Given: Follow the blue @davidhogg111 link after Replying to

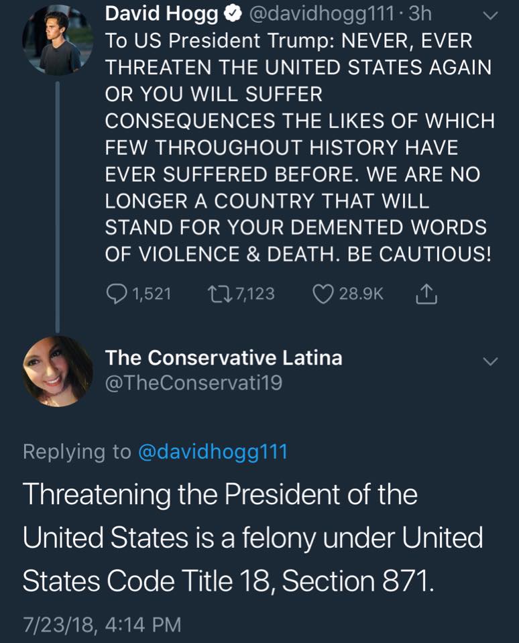Looking at the screenshot, I should (x=212, y=452).
